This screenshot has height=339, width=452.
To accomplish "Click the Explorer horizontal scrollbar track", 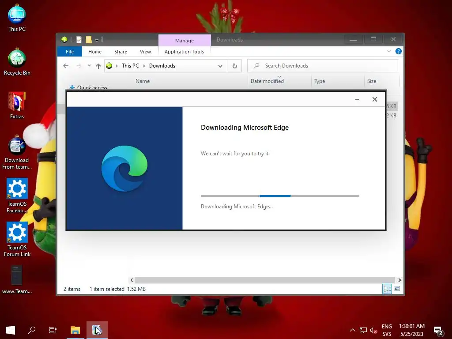I will [x=265, y=280].
